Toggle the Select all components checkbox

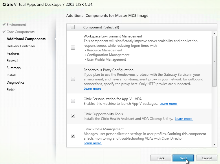point(73,27)
